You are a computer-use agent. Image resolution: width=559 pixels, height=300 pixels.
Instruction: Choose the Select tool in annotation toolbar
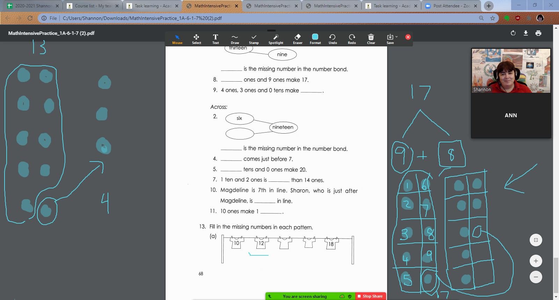pyautogui.click(x=196, y=39)
